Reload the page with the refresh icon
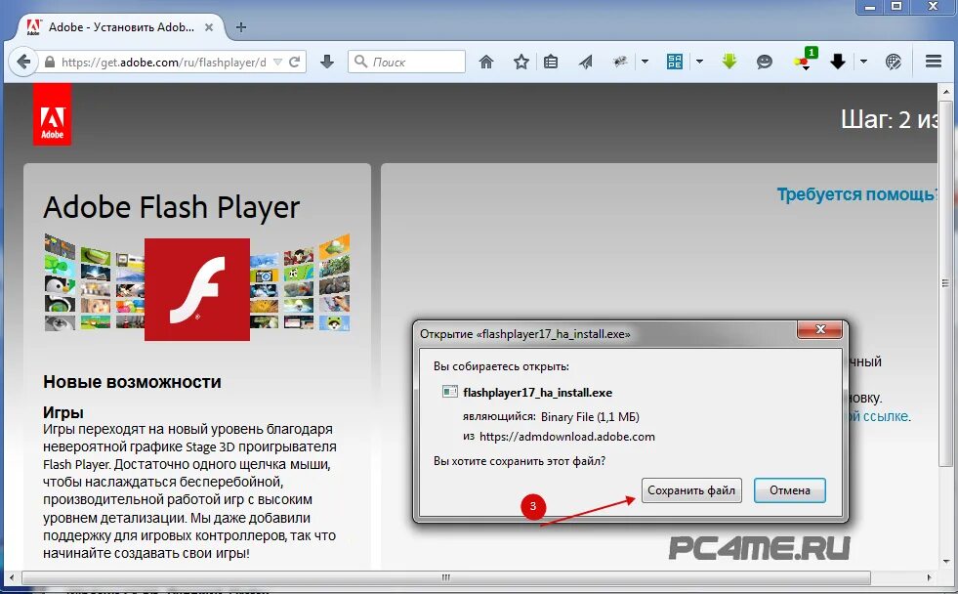The width and height of the screenshot is (958, 594). [295, 62]
